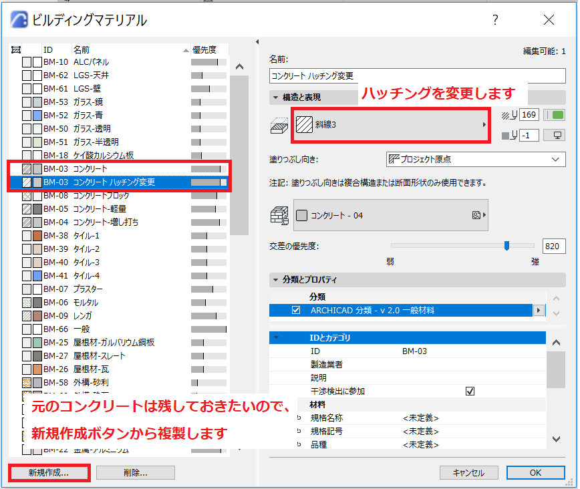Click the 規格名称 <未定義> value
Viewport: 580px width, 489px height.
click(421, 418)
